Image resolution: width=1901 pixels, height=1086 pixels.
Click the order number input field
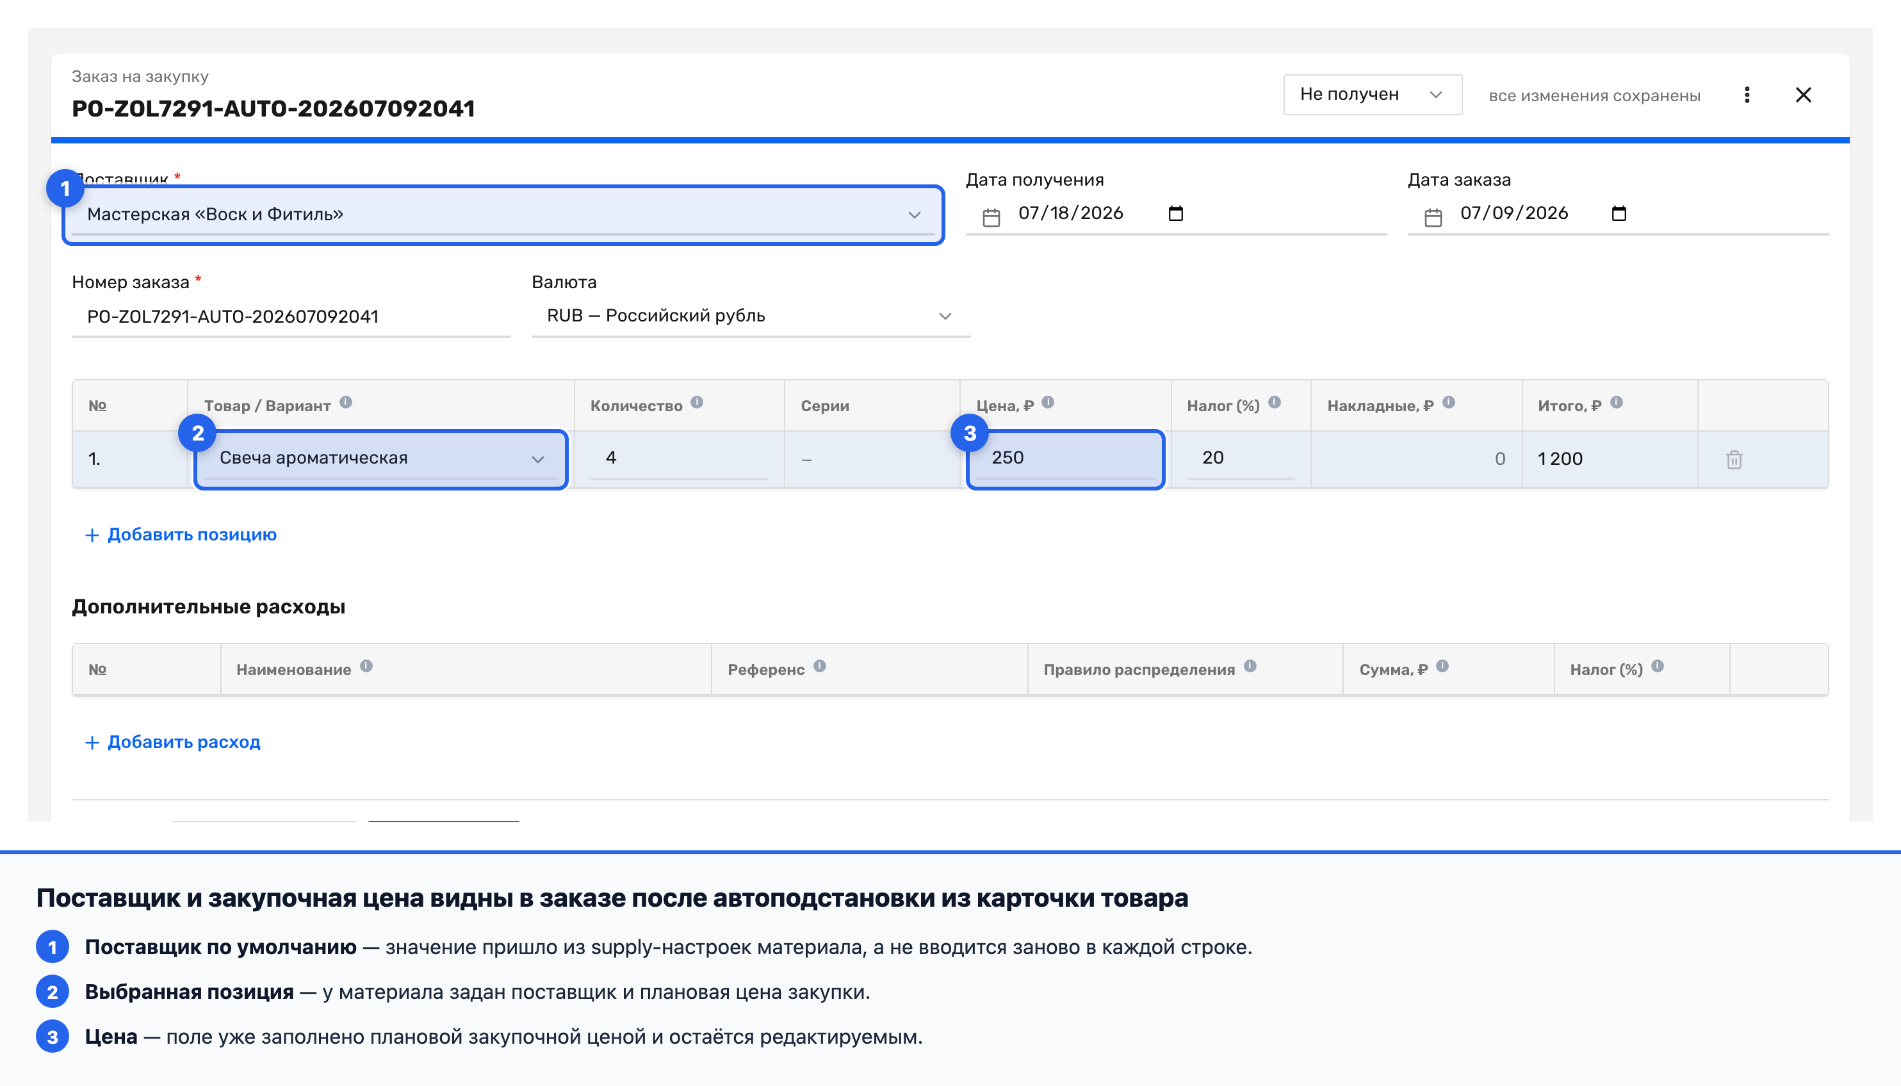tap(291, 317)
